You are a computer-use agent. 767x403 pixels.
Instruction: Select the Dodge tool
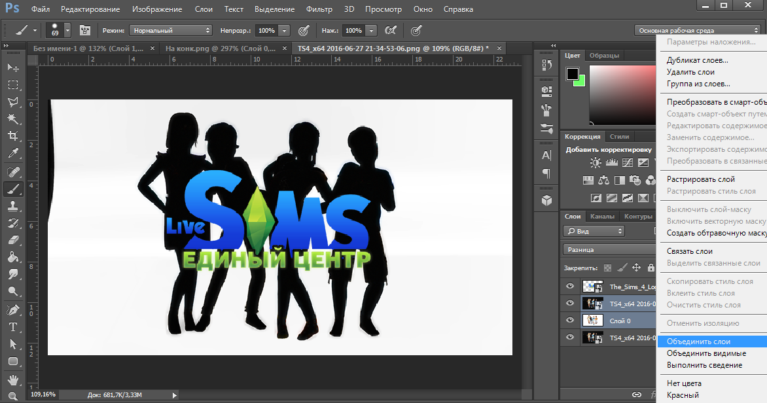pos(13,292)
